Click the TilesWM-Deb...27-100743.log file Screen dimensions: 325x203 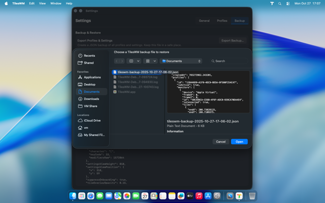136,87
